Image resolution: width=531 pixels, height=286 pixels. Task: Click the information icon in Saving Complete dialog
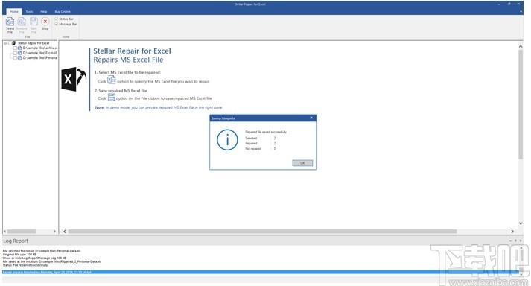[x=227, y=140]
